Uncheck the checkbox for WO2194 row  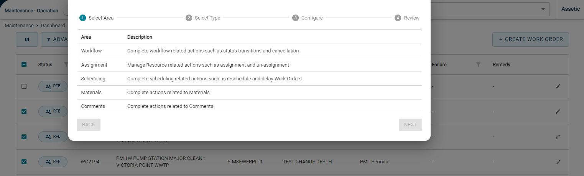pos(24,162)
